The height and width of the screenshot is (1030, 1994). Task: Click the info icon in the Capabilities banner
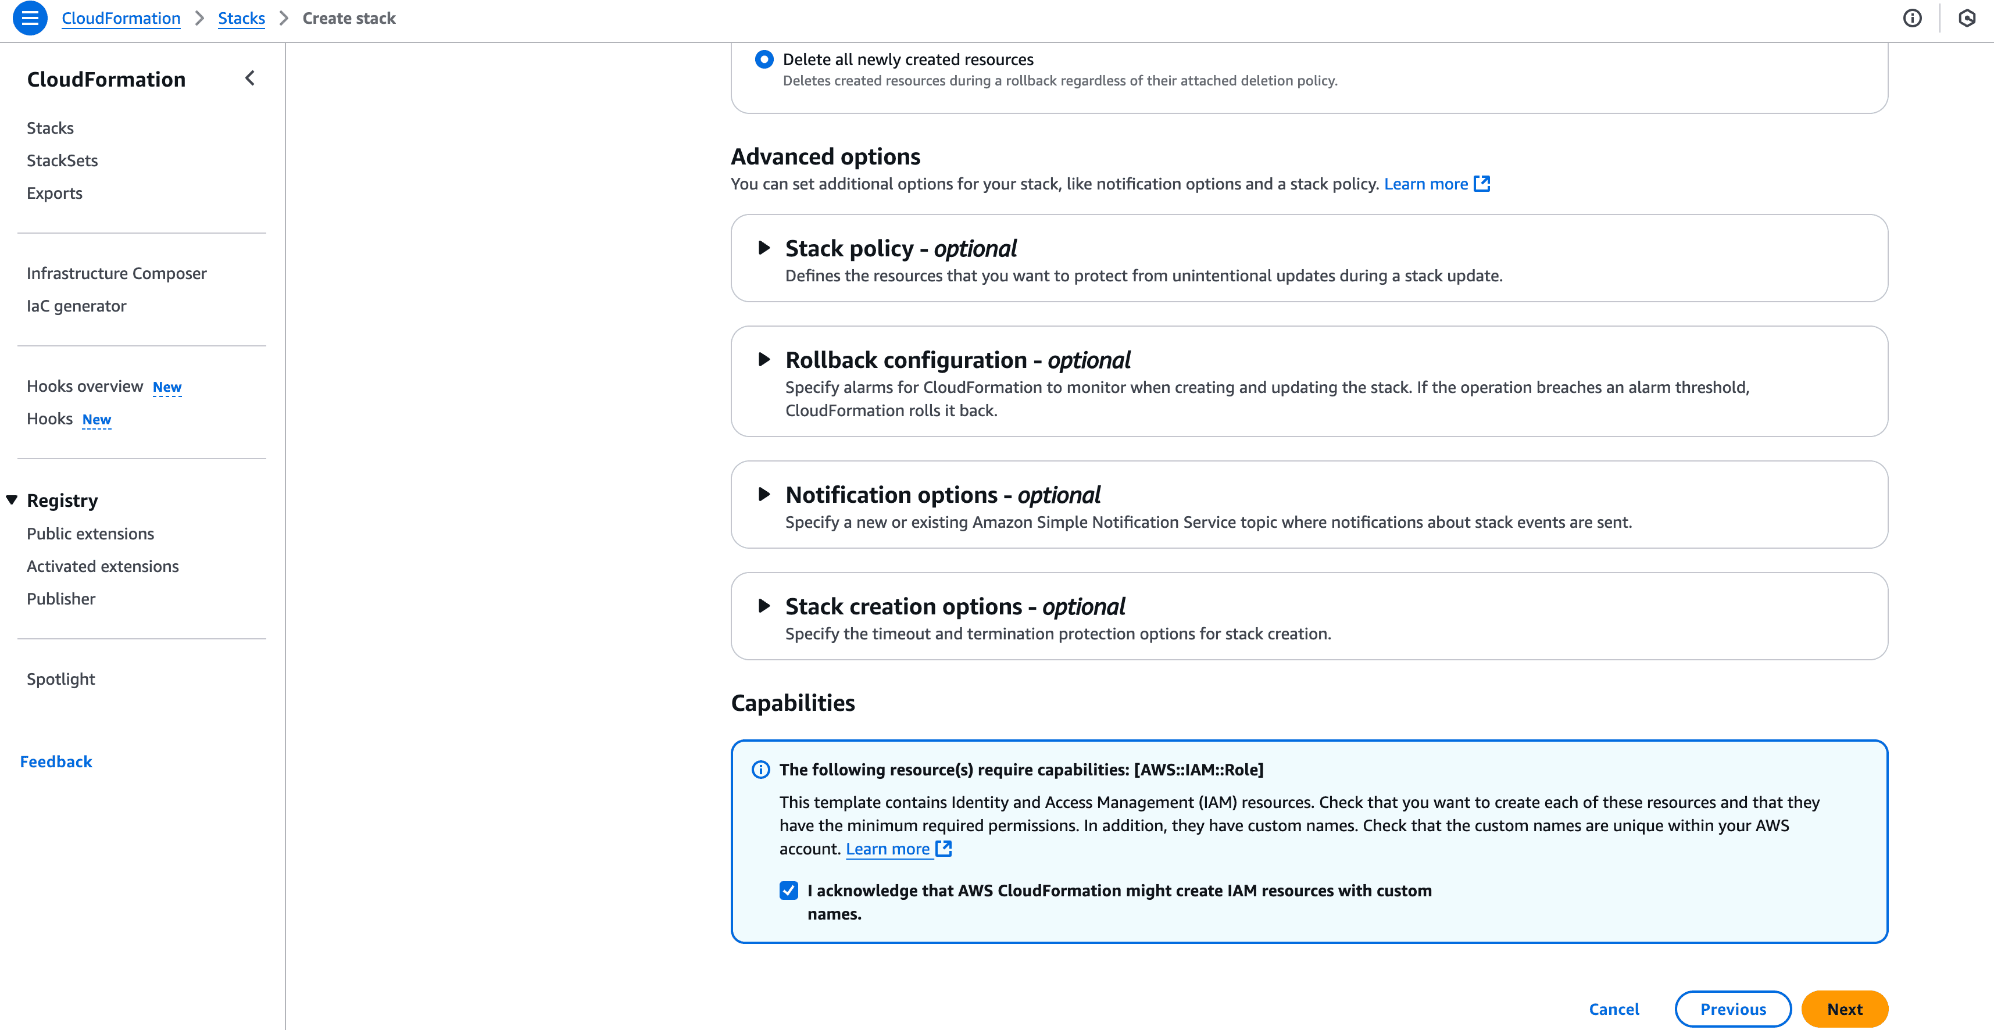[x=760, y=770]
